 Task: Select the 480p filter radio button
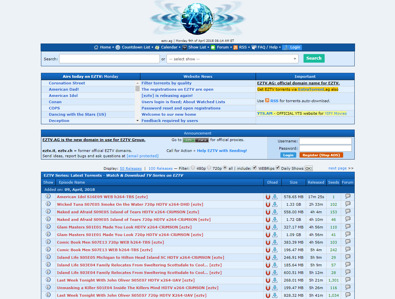click(x=193, y=168)
